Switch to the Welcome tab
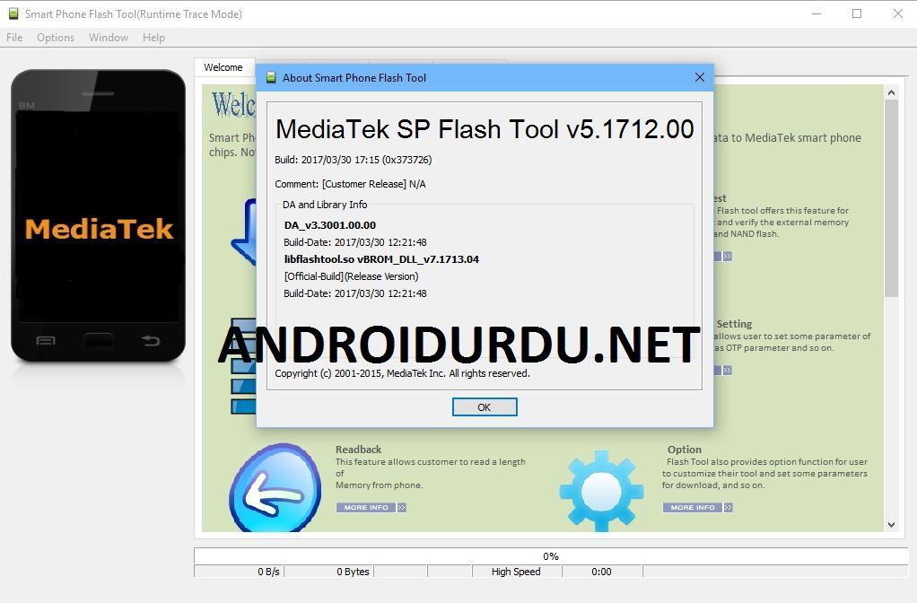The image size is (917, 603). [x=223, y=67]
